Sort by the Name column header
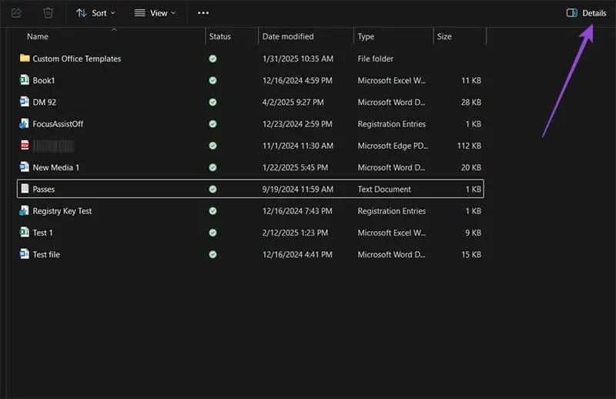Screen dimensions: 616x399 coord(38,36)
